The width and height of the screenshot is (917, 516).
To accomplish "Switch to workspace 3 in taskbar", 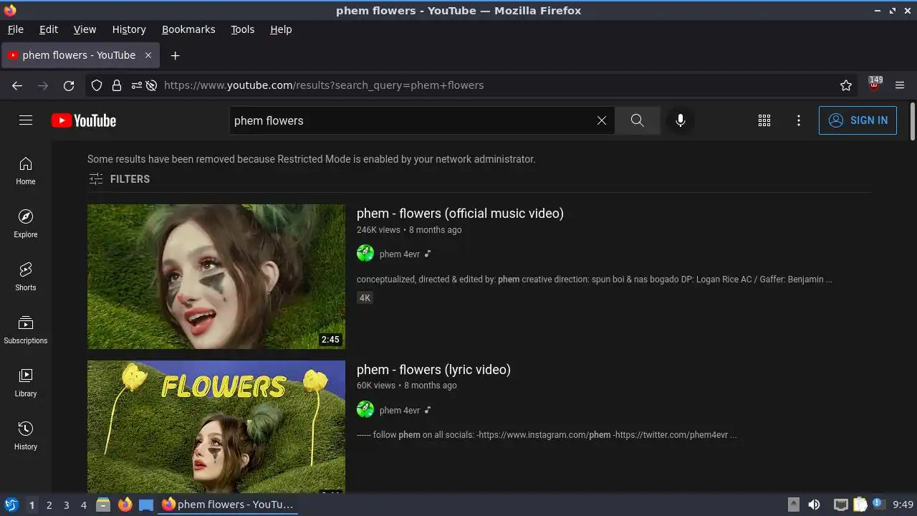I will (x=66, y=505).
